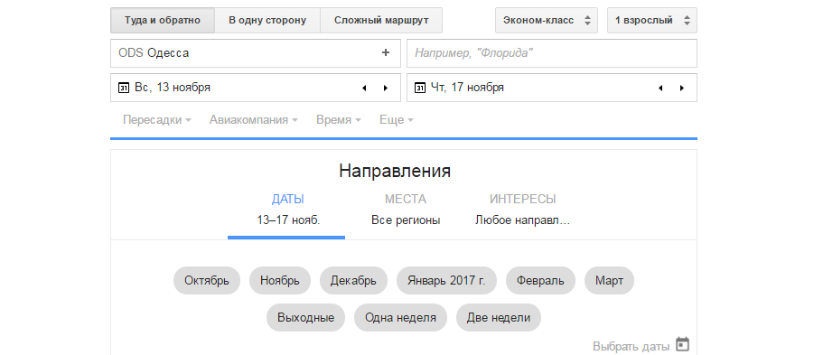The height and width of the screenshot is (355, 814).
Task: Click the Вс, 13 ноября departure date field
Action: [x=256, y=88]
